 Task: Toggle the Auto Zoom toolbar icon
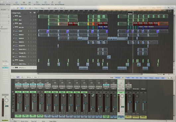pyautogui.click(x=16, y=2)
